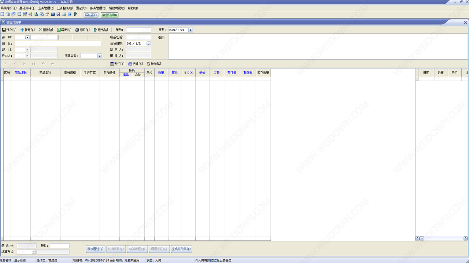Screen dimensions: 469x263
Task: Click the 预收 prepayment field
Action: click(59, 246)
